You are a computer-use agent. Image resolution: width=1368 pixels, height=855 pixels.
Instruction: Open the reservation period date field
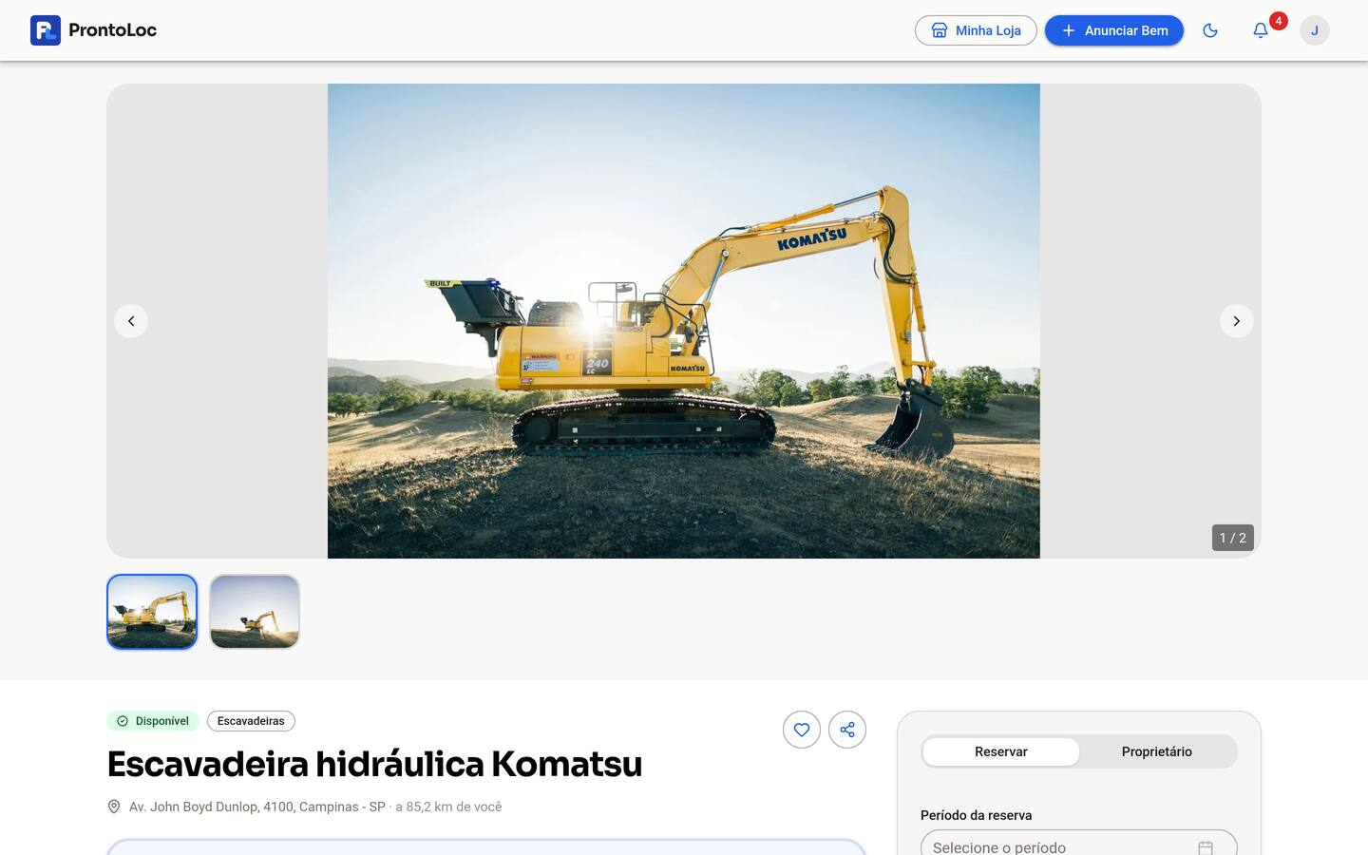(x=1079, y=844)
